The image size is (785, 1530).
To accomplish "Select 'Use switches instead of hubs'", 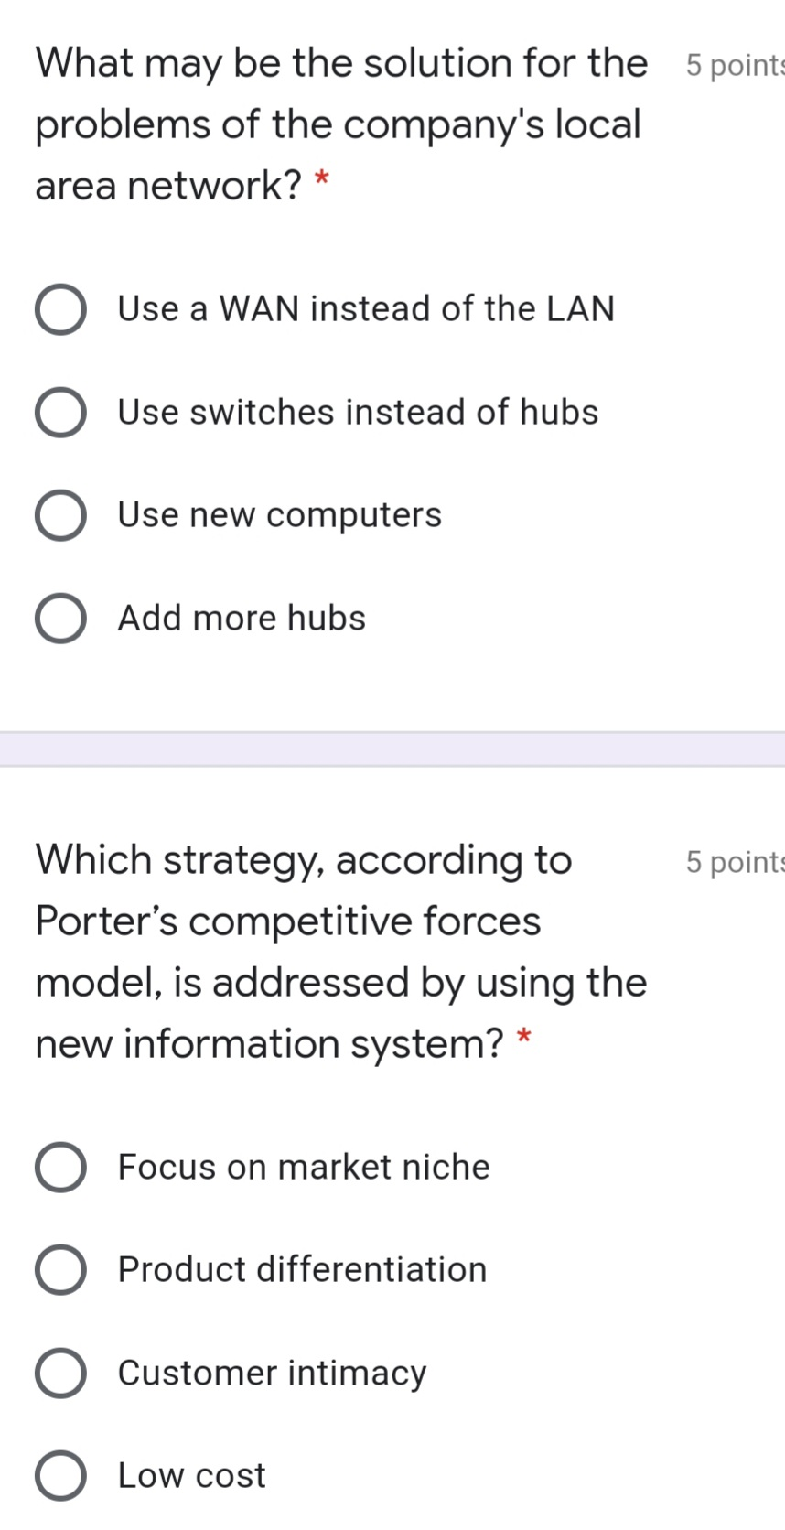I will [x=59, y=412].
